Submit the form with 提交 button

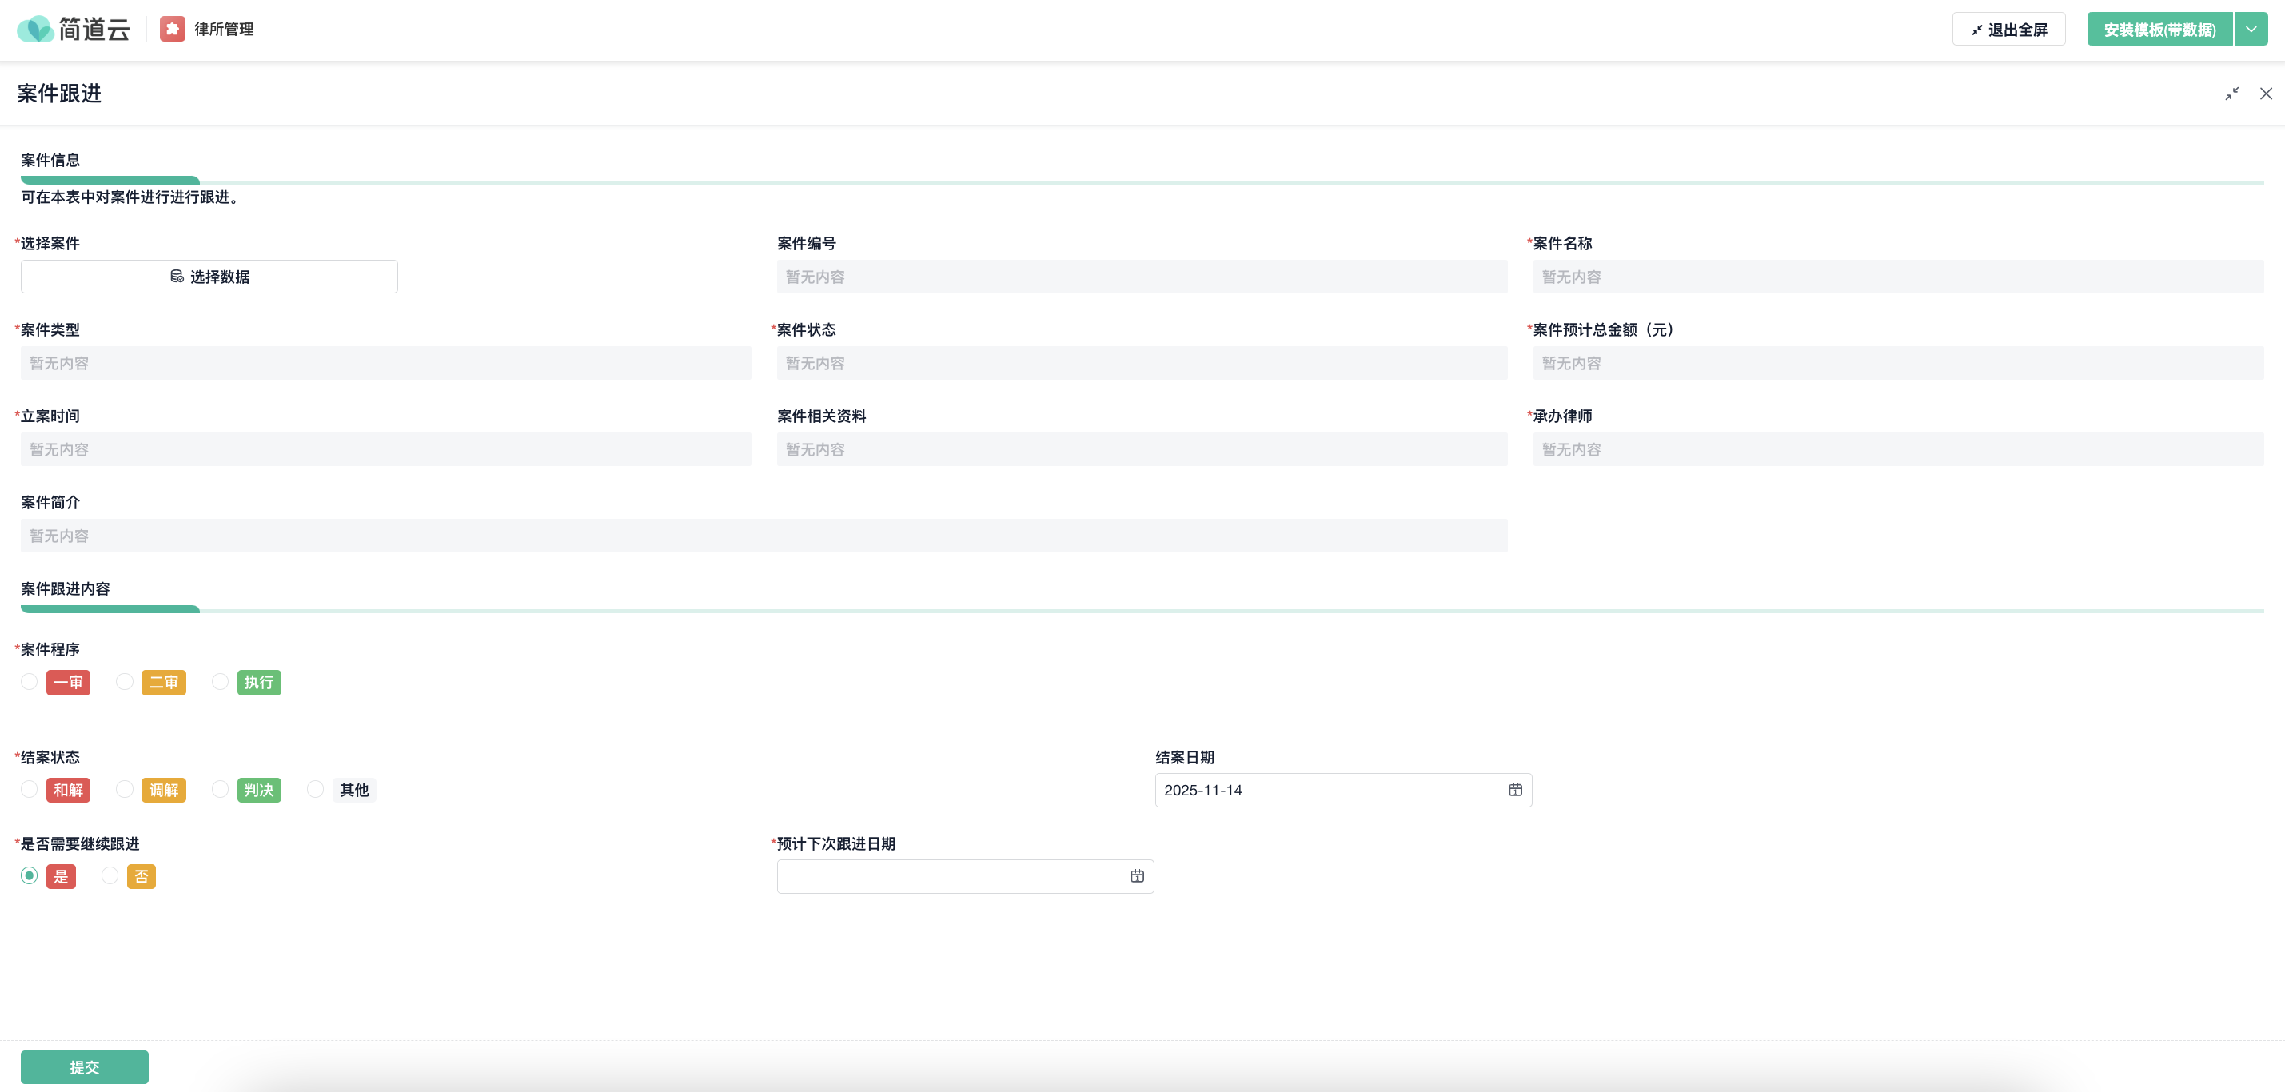pyautogui.click(x=84, y=1067)
